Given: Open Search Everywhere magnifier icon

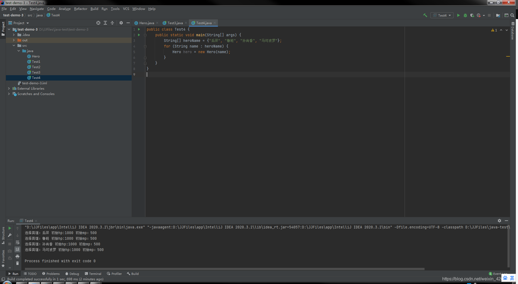Looking at the screenshot, I should click(x=512, y=15).
